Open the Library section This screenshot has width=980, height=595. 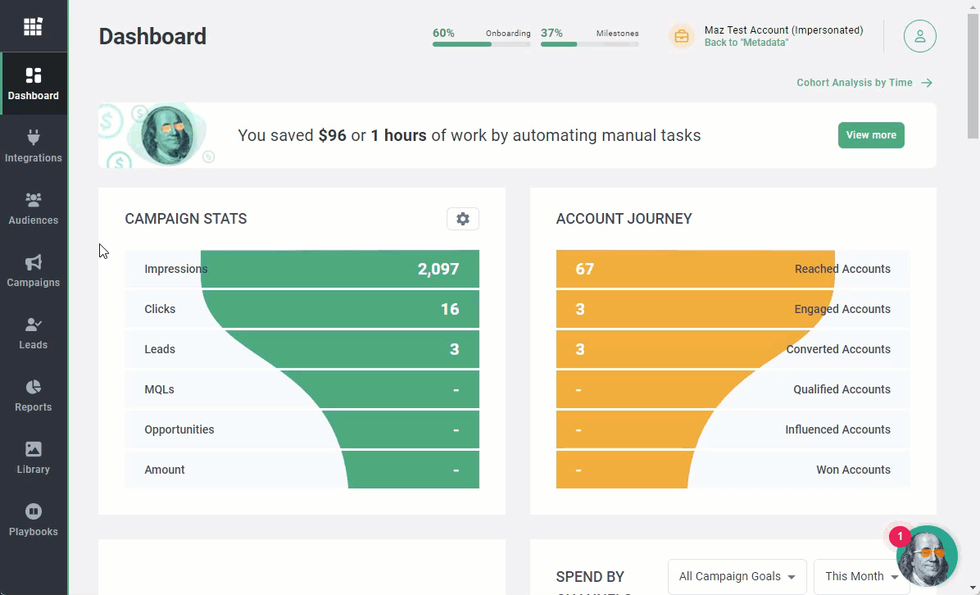[34, 457]
